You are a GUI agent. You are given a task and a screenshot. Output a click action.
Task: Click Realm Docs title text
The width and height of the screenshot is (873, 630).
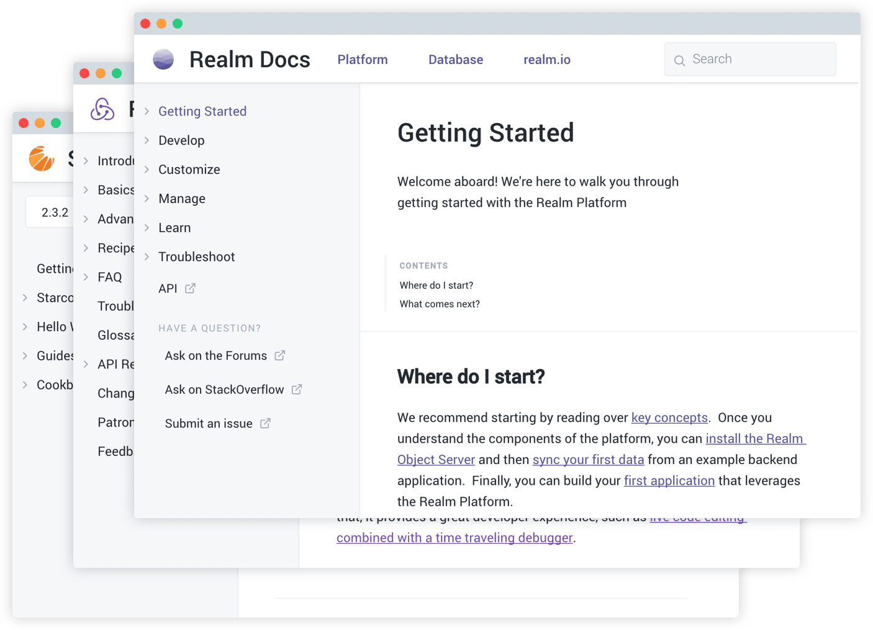250,60
